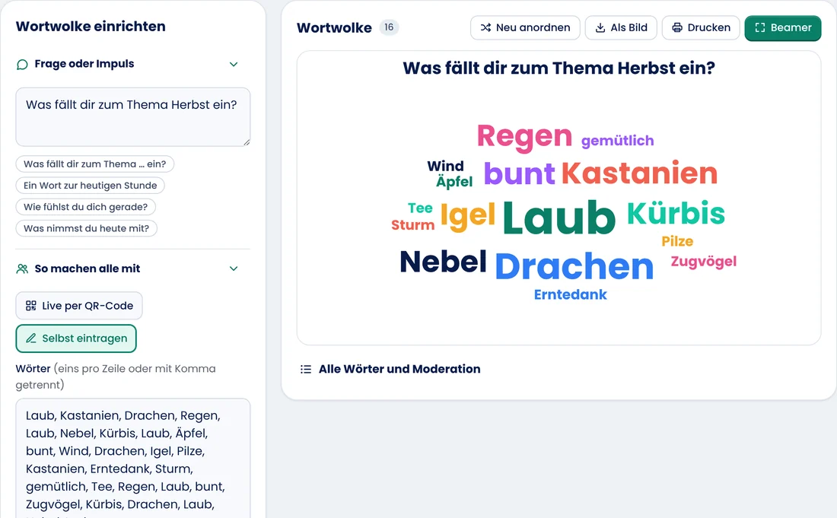Switch to Live per QR-Code mode
The height and width of the screenshot is (518, 837).
pos(79,306)
